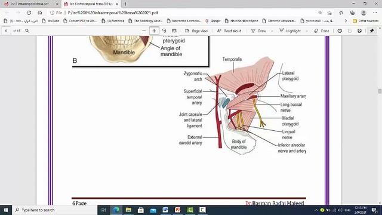The image size is (382, 215).
Task: Open the Yahoo mail bookmark
Action: 318,21
